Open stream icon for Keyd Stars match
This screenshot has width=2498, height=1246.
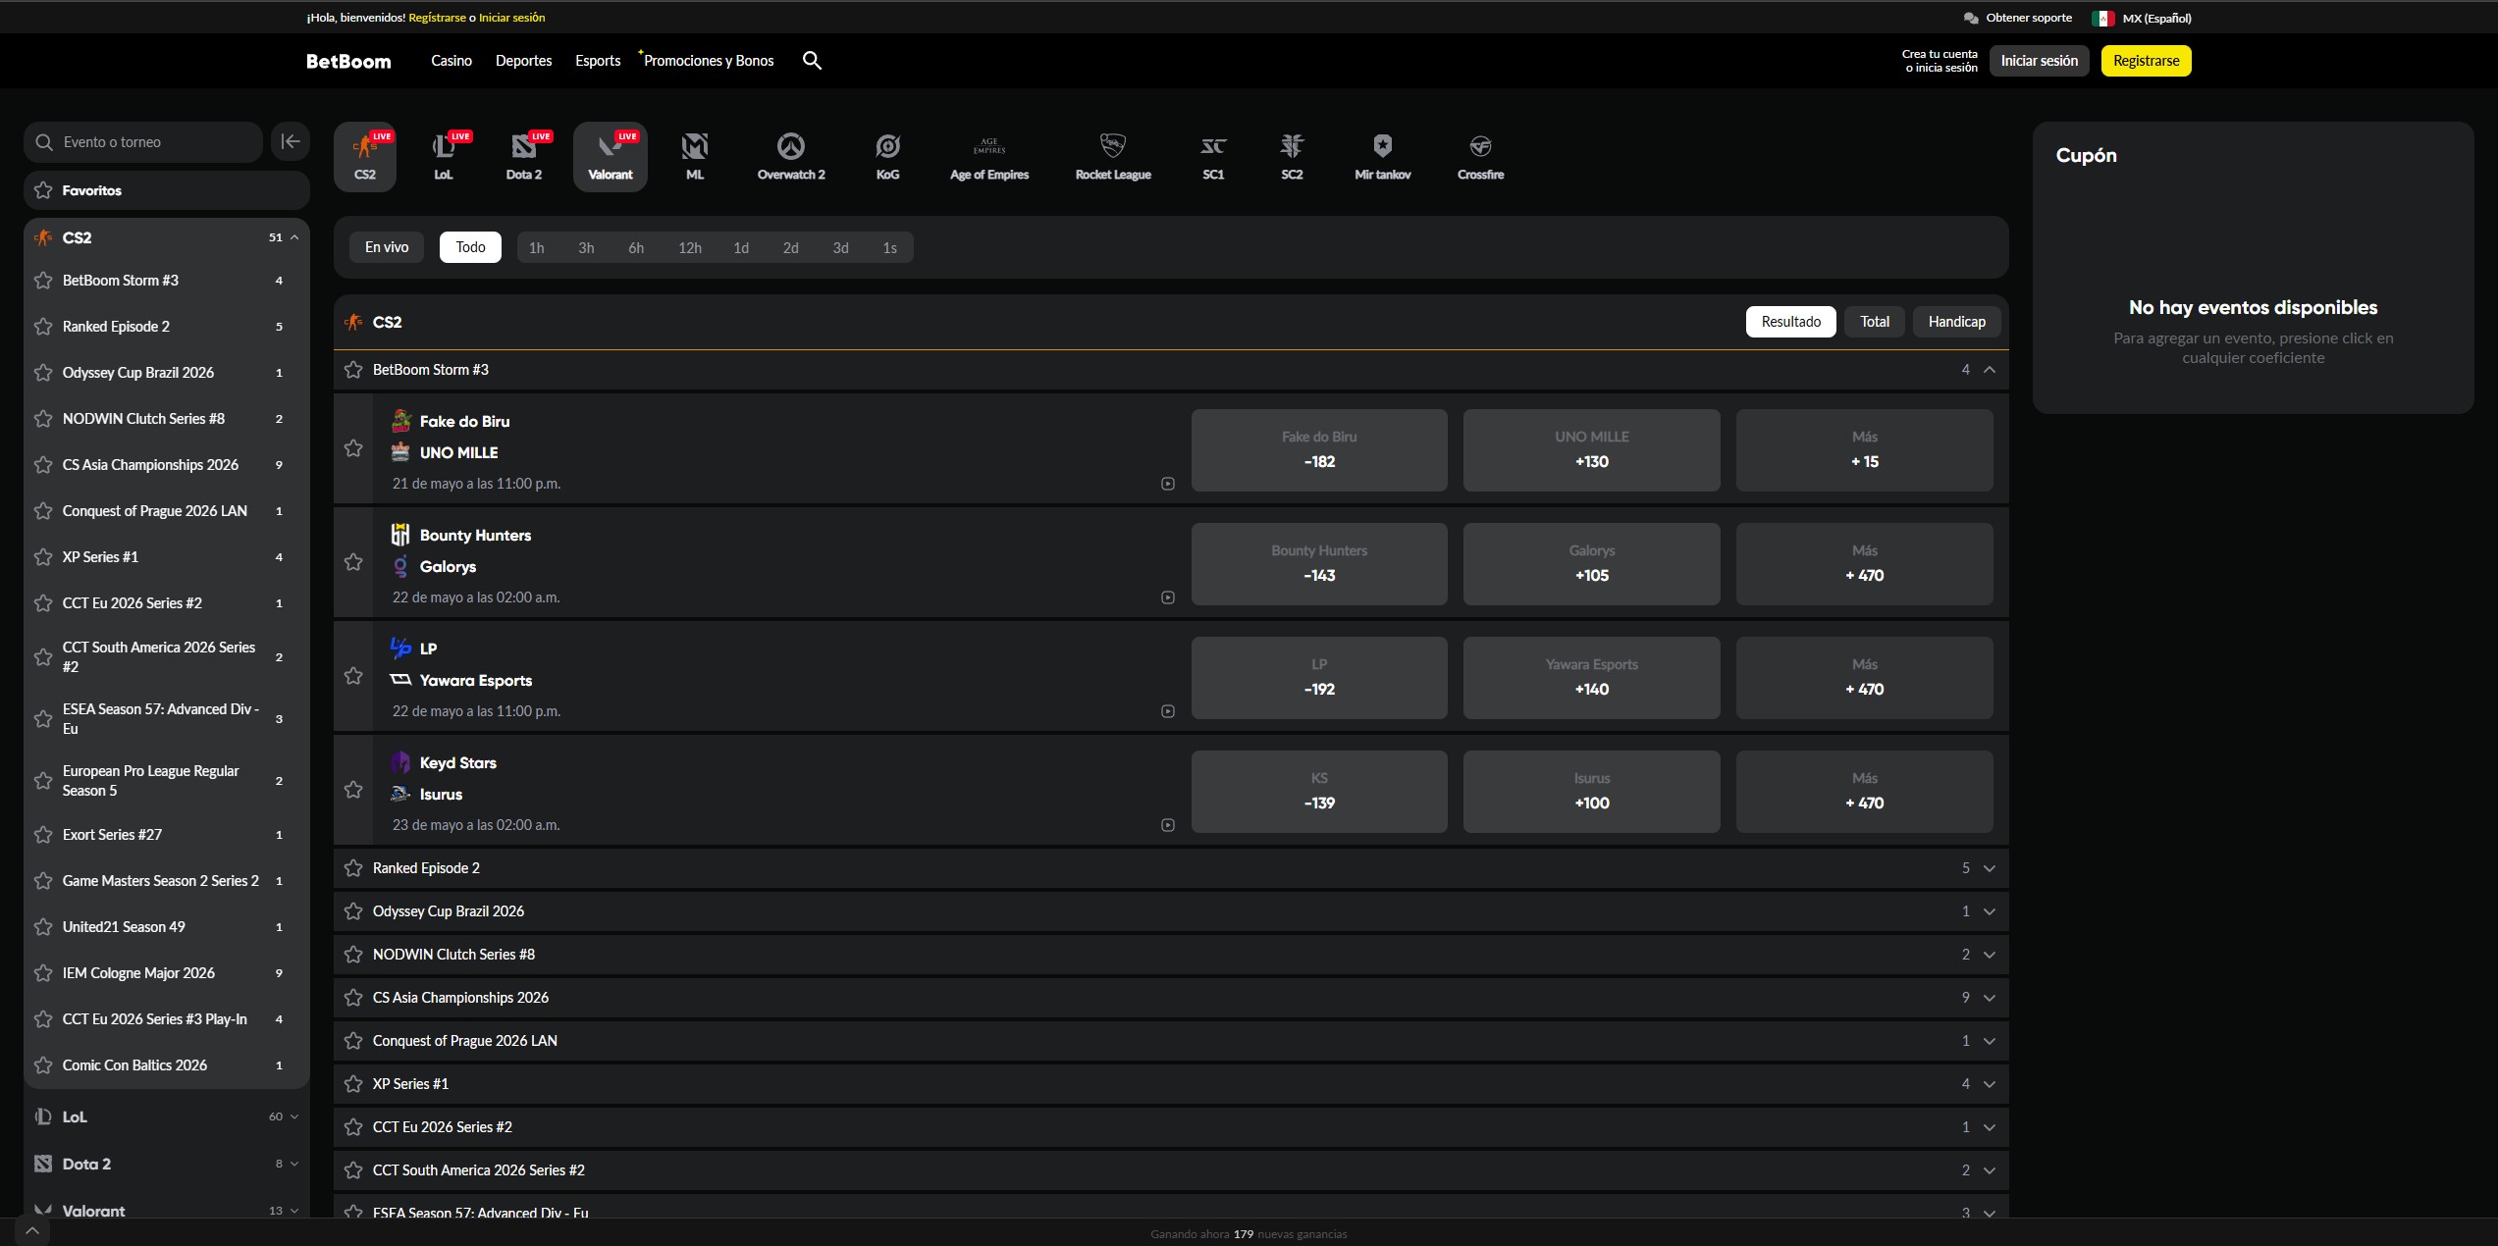pyautogui.click(x=1168, y=825)
